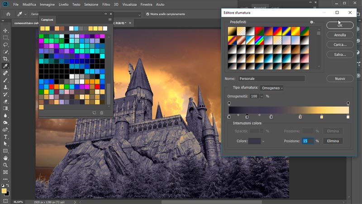Select the selected color stop at 15%
Screen dimensions: 362x204
247,117
